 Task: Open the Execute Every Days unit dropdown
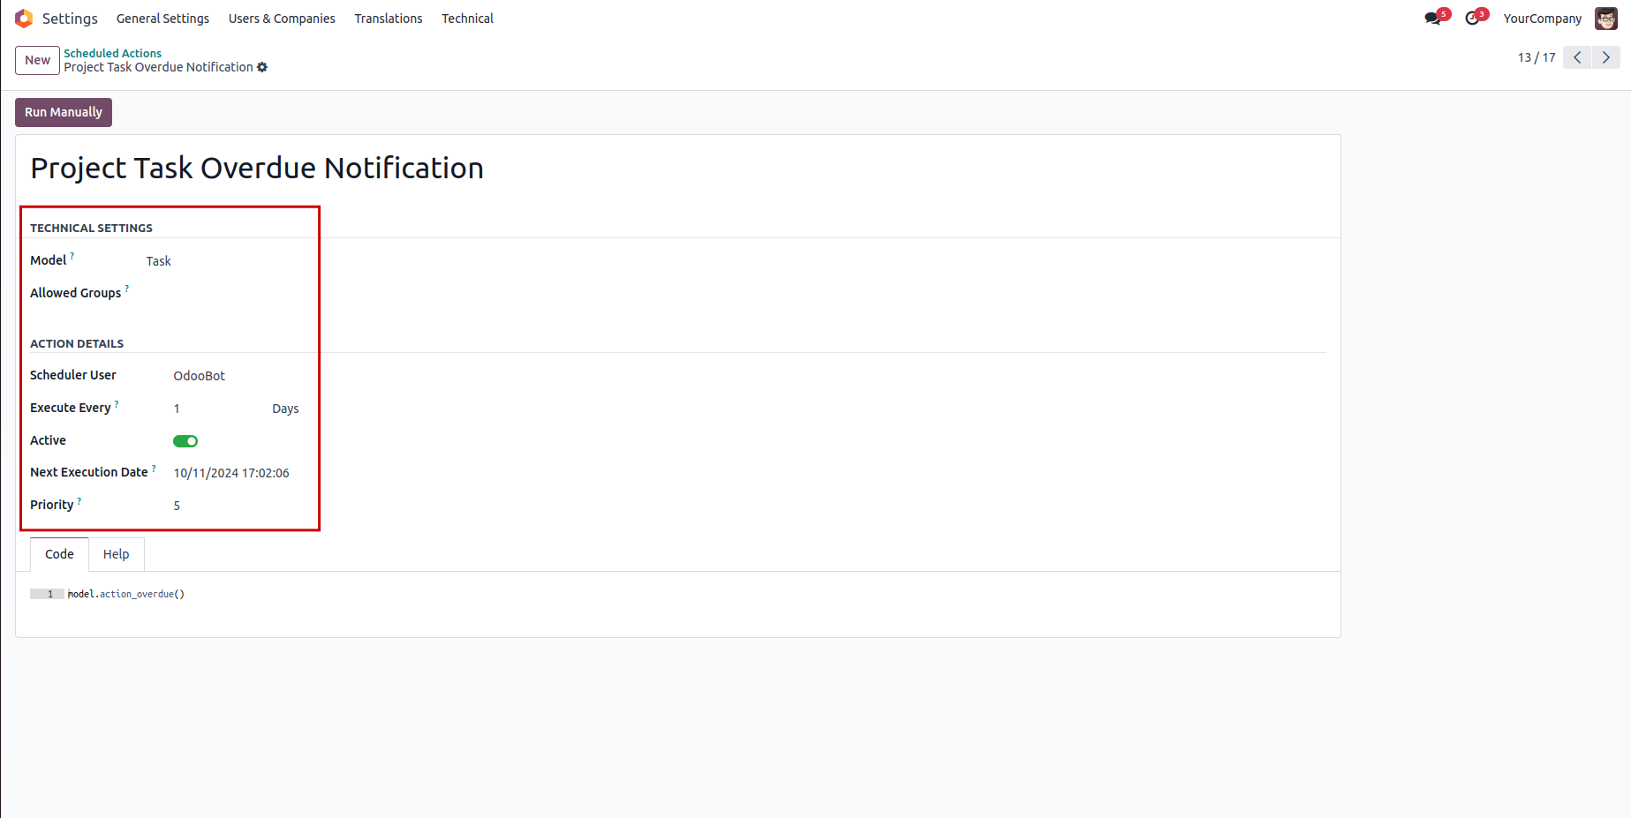285,409
